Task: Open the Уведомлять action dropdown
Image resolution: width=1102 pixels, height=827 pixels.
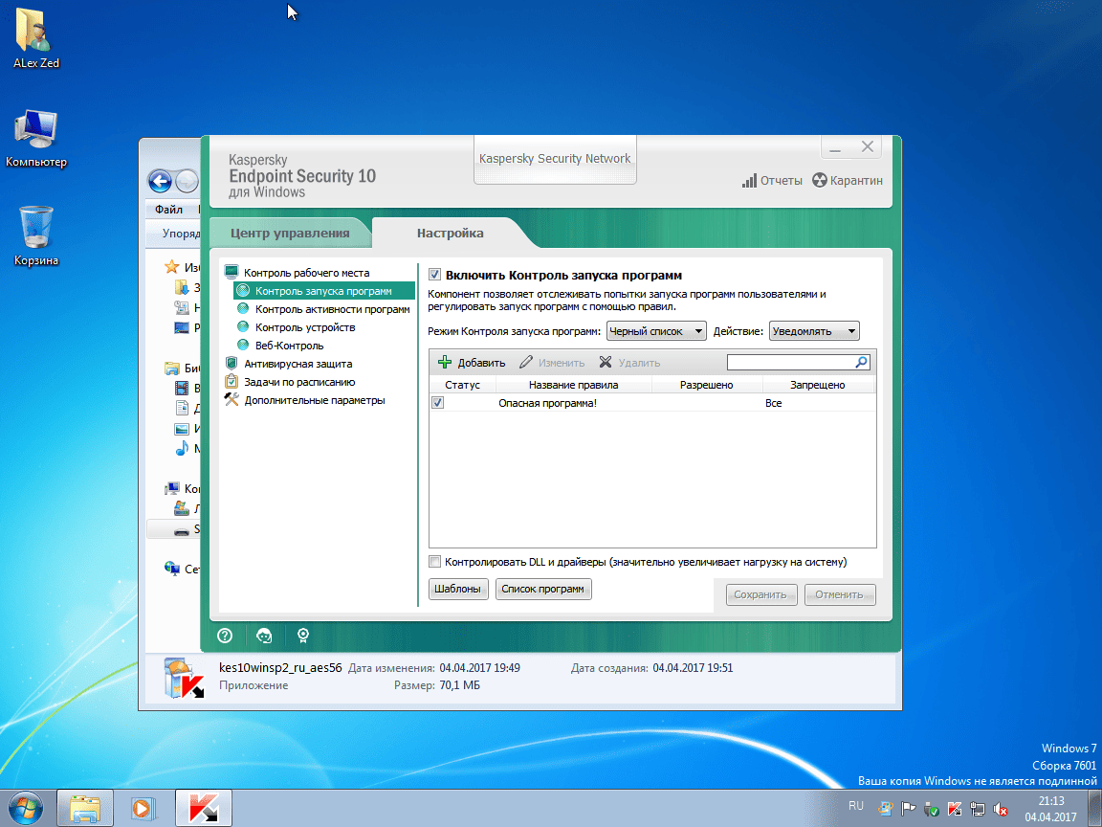Action: tap(814, 331)
